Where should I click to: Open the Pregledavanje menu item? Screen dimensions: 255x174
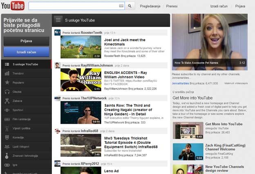151,7
